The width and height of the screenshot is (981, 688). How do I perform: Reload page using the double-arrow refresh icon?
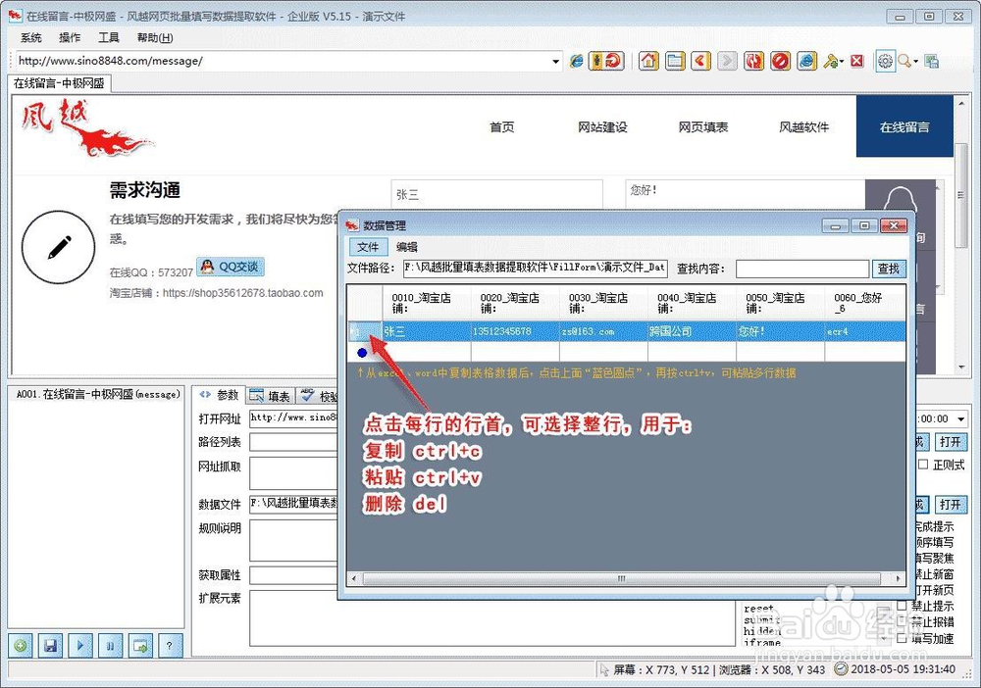[x=753, y=61]
